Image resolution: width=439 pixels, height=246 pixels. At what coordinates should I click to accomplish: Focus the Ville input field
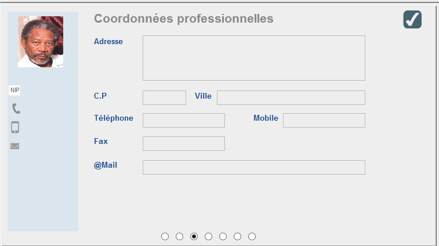(291, 98)
